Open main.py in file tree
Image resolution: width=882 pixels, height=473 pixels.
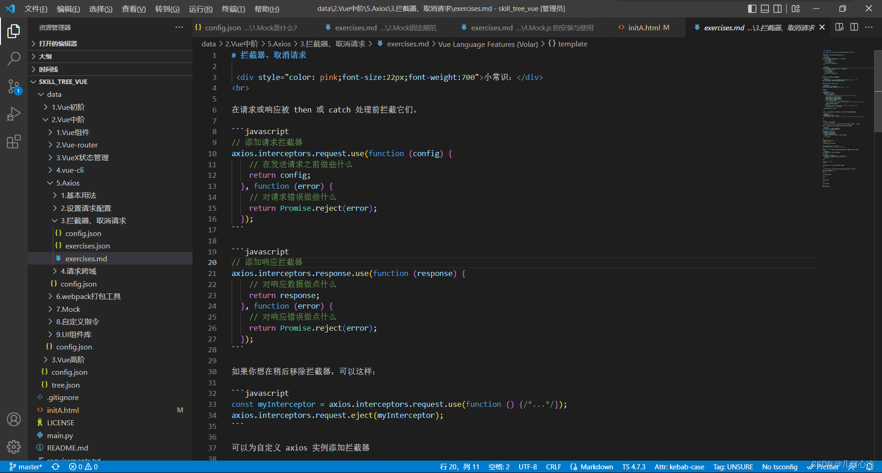click(x=110, y=435)
